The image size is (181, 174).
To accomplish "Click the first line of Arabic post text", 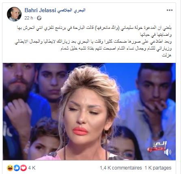I will click(x=94, y=28).
